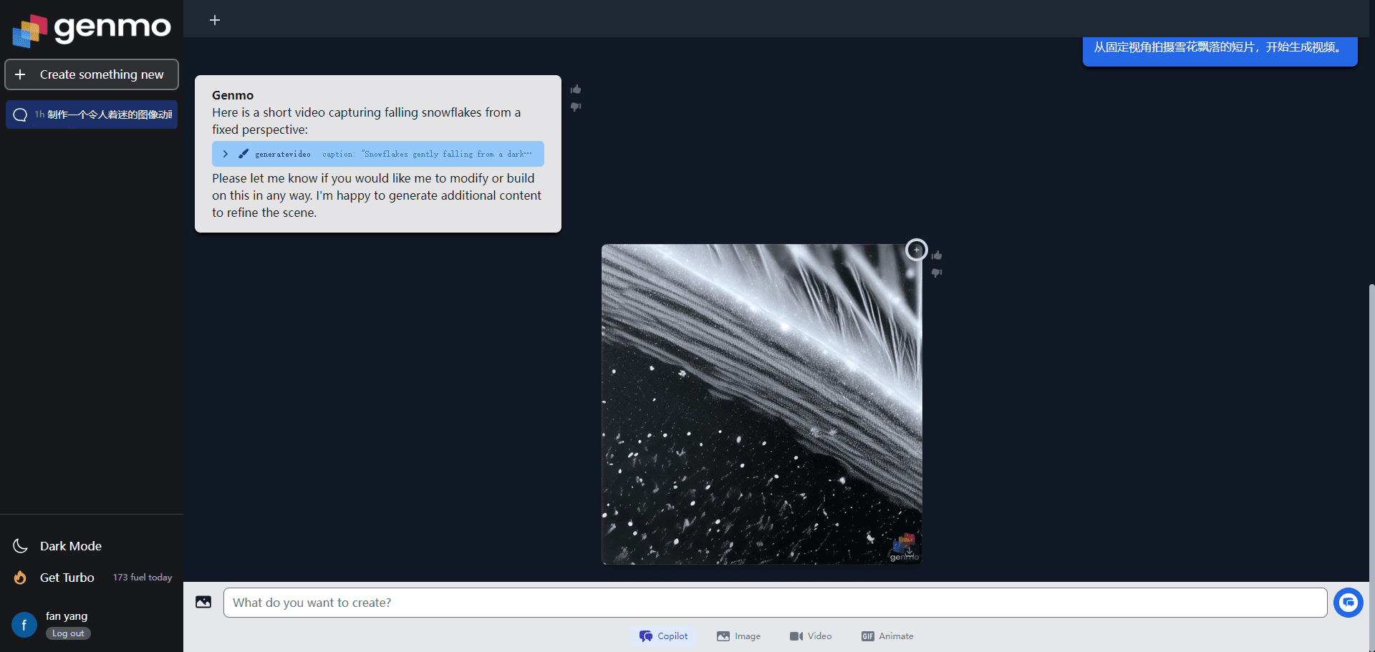Screen dimensions: 1375x652
Task: Like the generated snowflake video
Action: tap(937, 256)
